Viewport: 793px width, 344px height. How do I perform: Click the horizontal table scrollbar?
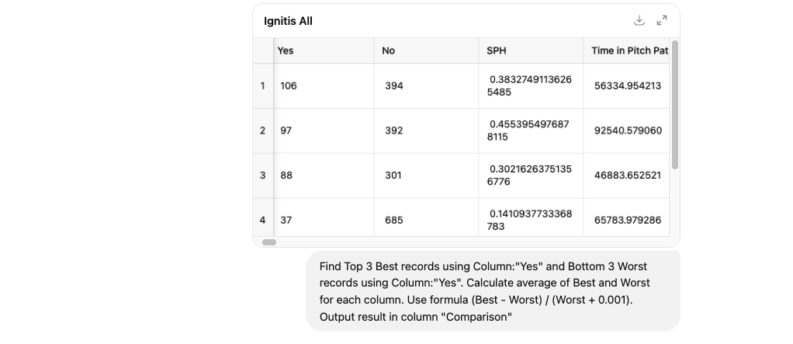coord(269,242)
